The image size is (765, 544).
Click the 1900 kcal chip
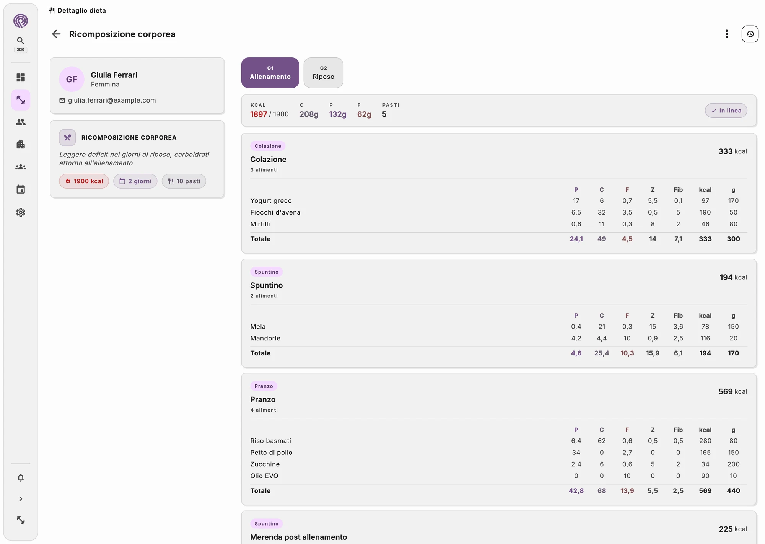pyautogui.click(x=84, y=181)
